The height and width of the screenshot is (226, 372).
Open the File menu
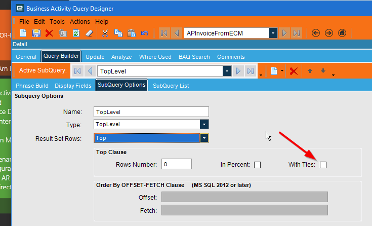(x=24, y=22)
